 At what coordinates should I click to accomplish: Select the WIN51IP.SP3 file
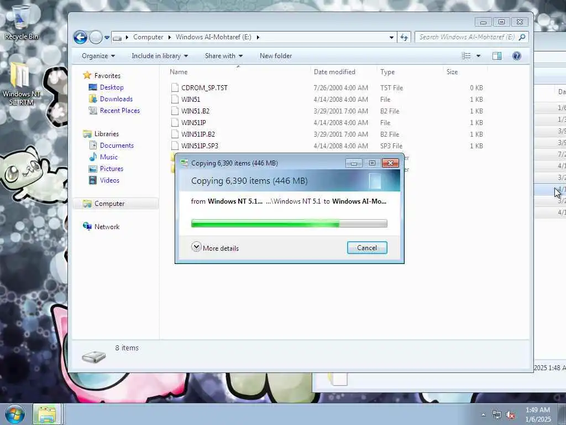click(x=200, y=146)
